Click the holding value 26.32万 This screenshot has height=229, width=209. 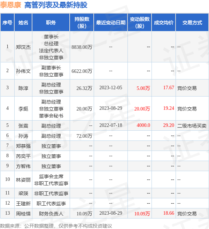coord(84,88)
